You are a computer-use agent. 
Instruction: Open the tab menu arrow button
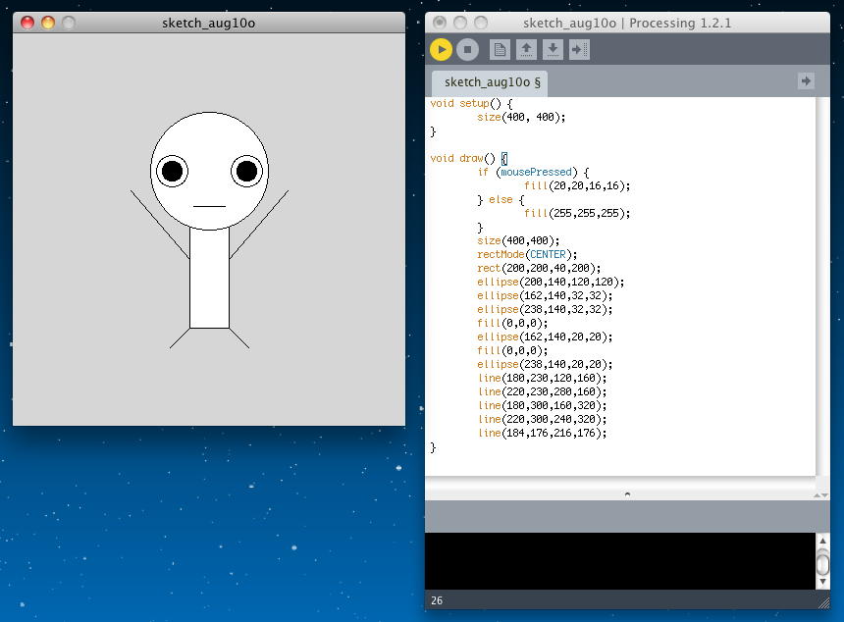click(x=806, y=81)
